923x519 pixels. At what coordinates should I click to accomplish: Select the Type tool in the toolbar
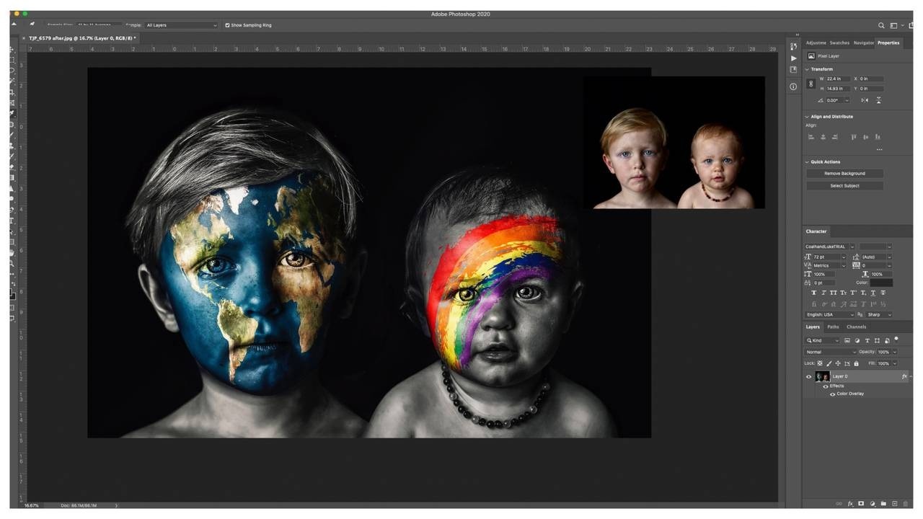(12, 221)
